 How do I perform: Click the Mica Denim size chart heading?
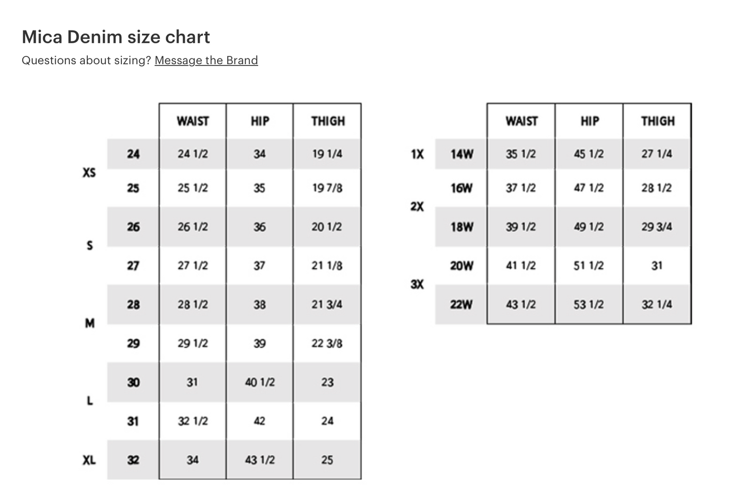[116, 37]
